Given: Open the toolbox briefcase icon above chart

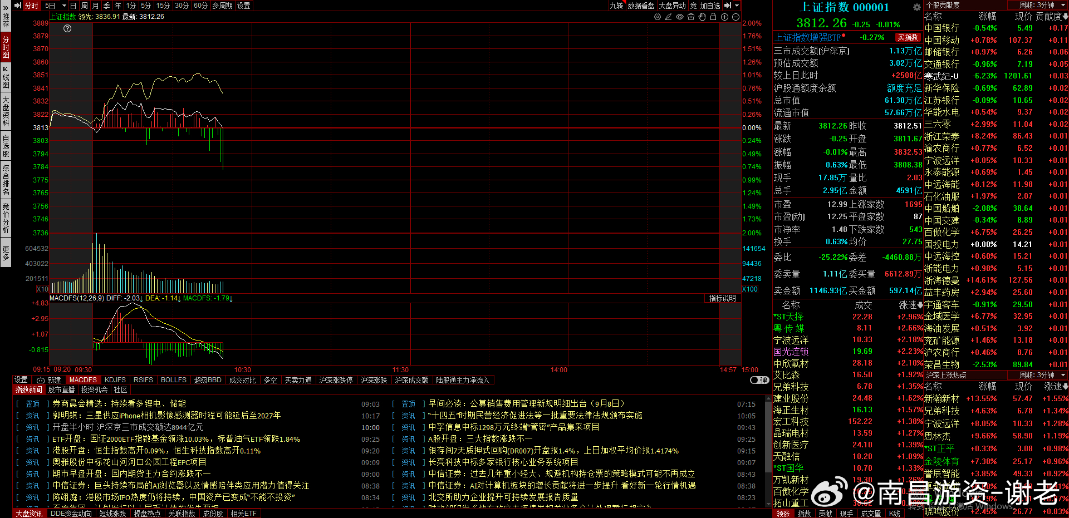Looking at the screenshot, I should click(691, 17).
